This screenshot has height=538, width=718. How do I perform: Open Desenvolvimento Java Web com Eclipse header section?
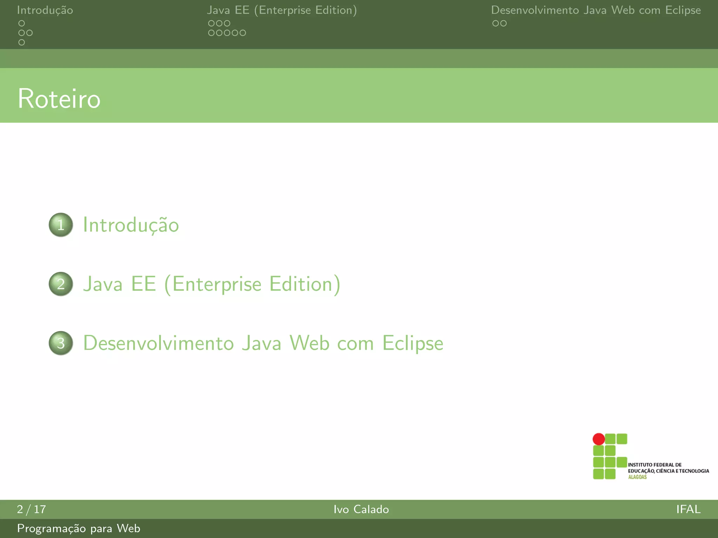pos(596,10)
